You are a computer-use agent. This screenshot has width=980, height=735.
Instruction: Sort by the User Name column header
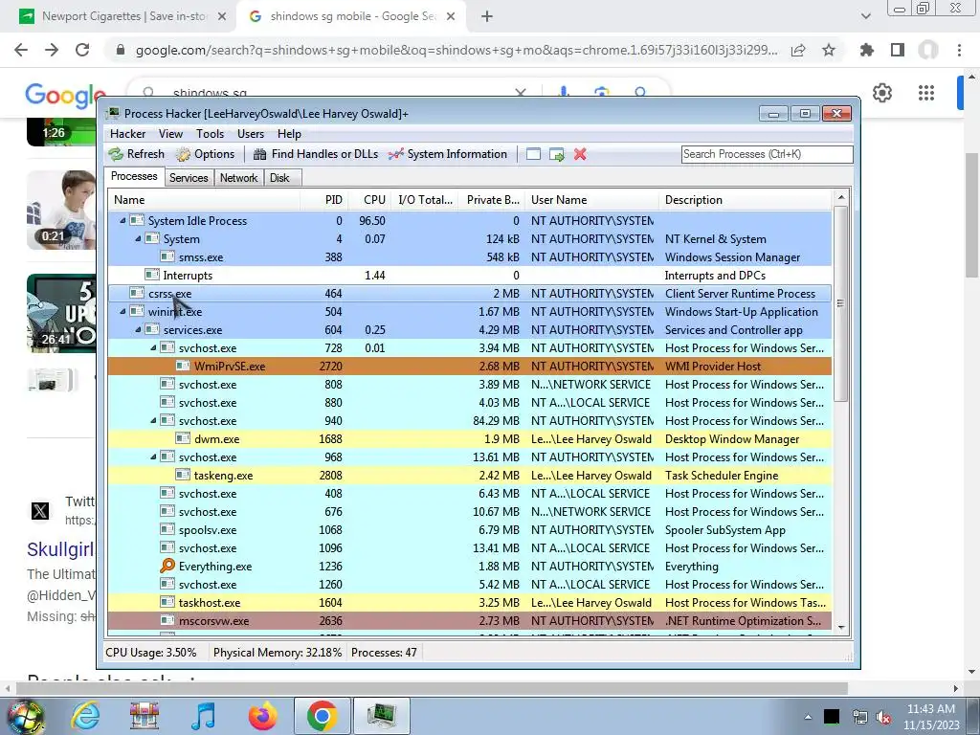[x=591, y=200]
